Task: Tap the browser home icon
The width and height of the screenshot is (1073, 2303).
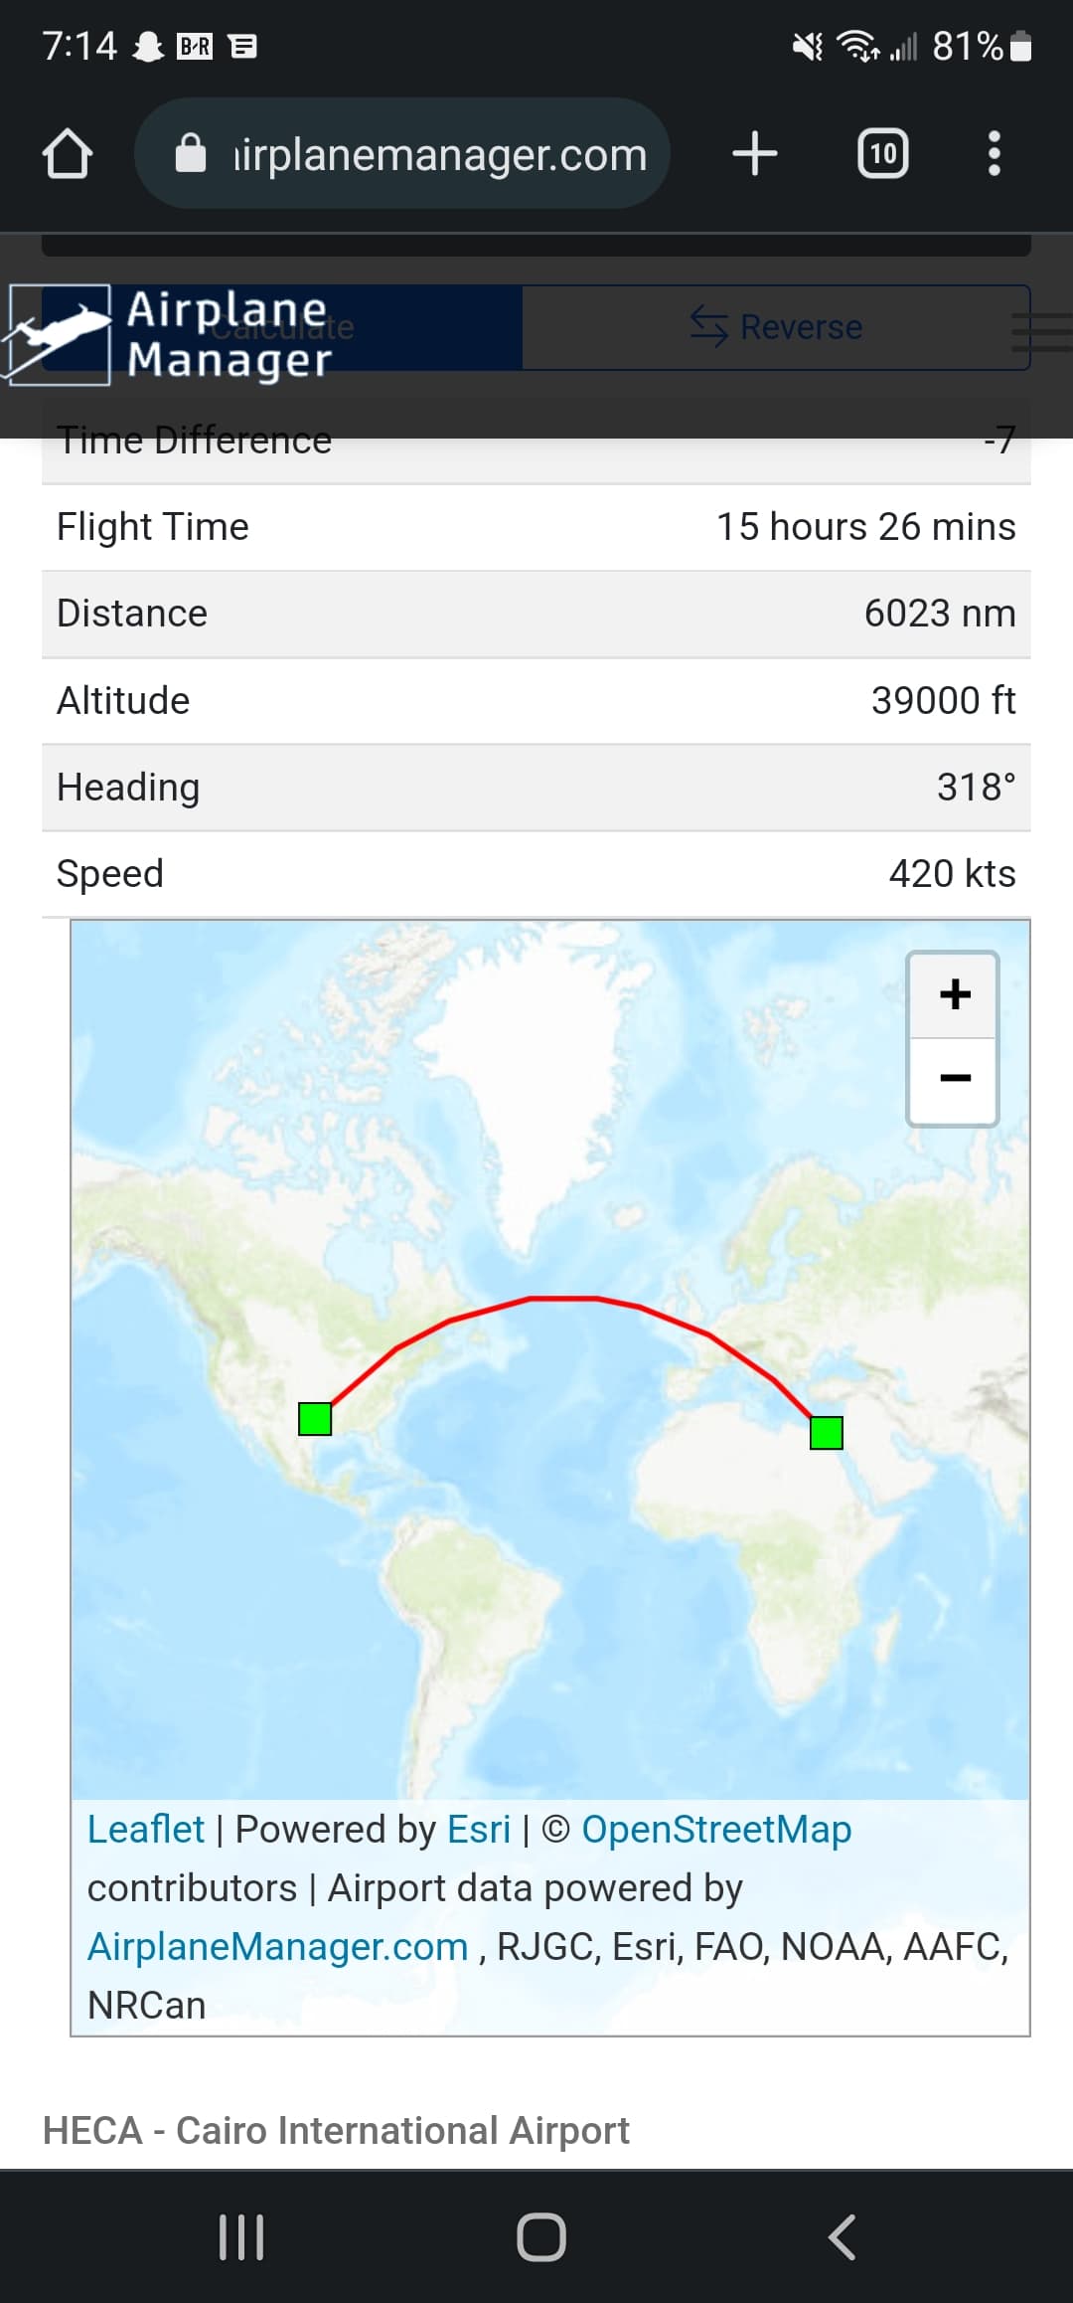Action: [x=68, y=154]
